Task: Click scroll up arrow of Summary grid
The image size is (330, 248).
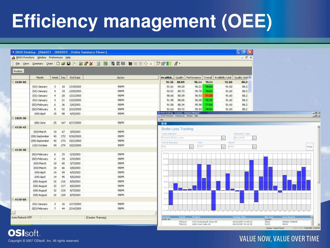Action: (x=250, y=77)
